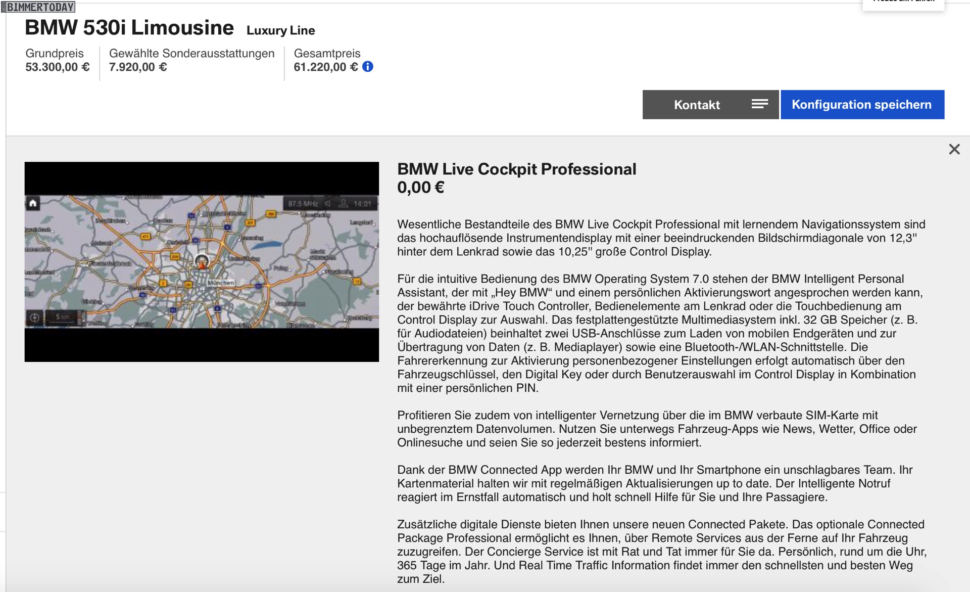Viewport: 970px width, 592px height.
Task: Click the 87.5 MHz radio frequency display
Action: tap(303, 204)
